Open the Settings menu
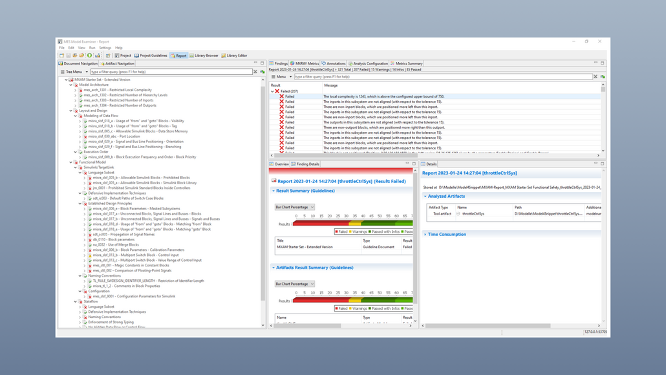Image resolution: width=666 pixels, height=375 pixels. coord(105,48)
